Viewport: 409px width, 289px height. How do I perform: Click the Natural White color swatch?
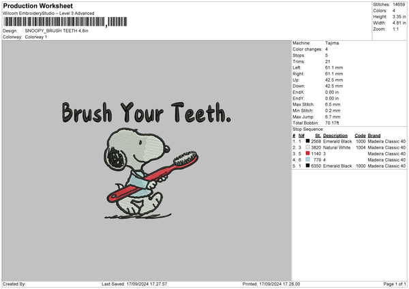[307, 147]
